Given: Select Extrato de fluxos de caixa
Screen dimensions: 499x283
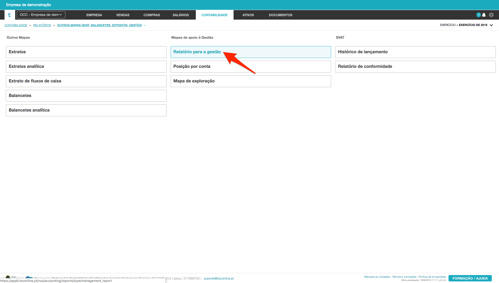Looking at the screenshot, I should (x=86, y=81).
